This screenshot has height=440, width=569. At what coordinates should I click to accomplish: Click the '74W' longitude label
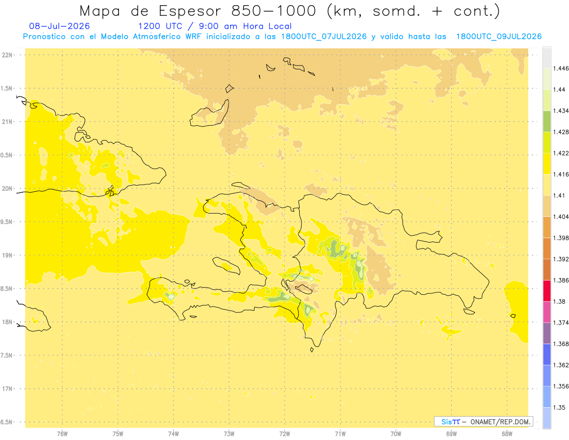174,434
